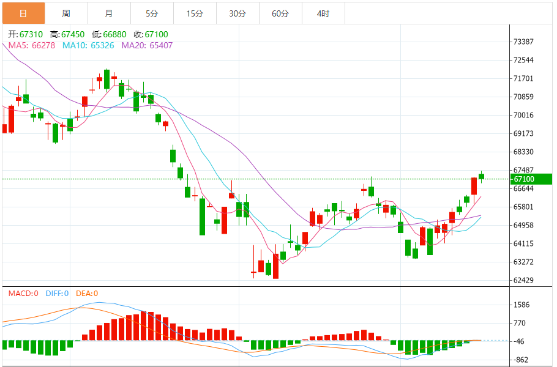
Task: Click the 63272 price axis label
Action: point(523,262)
